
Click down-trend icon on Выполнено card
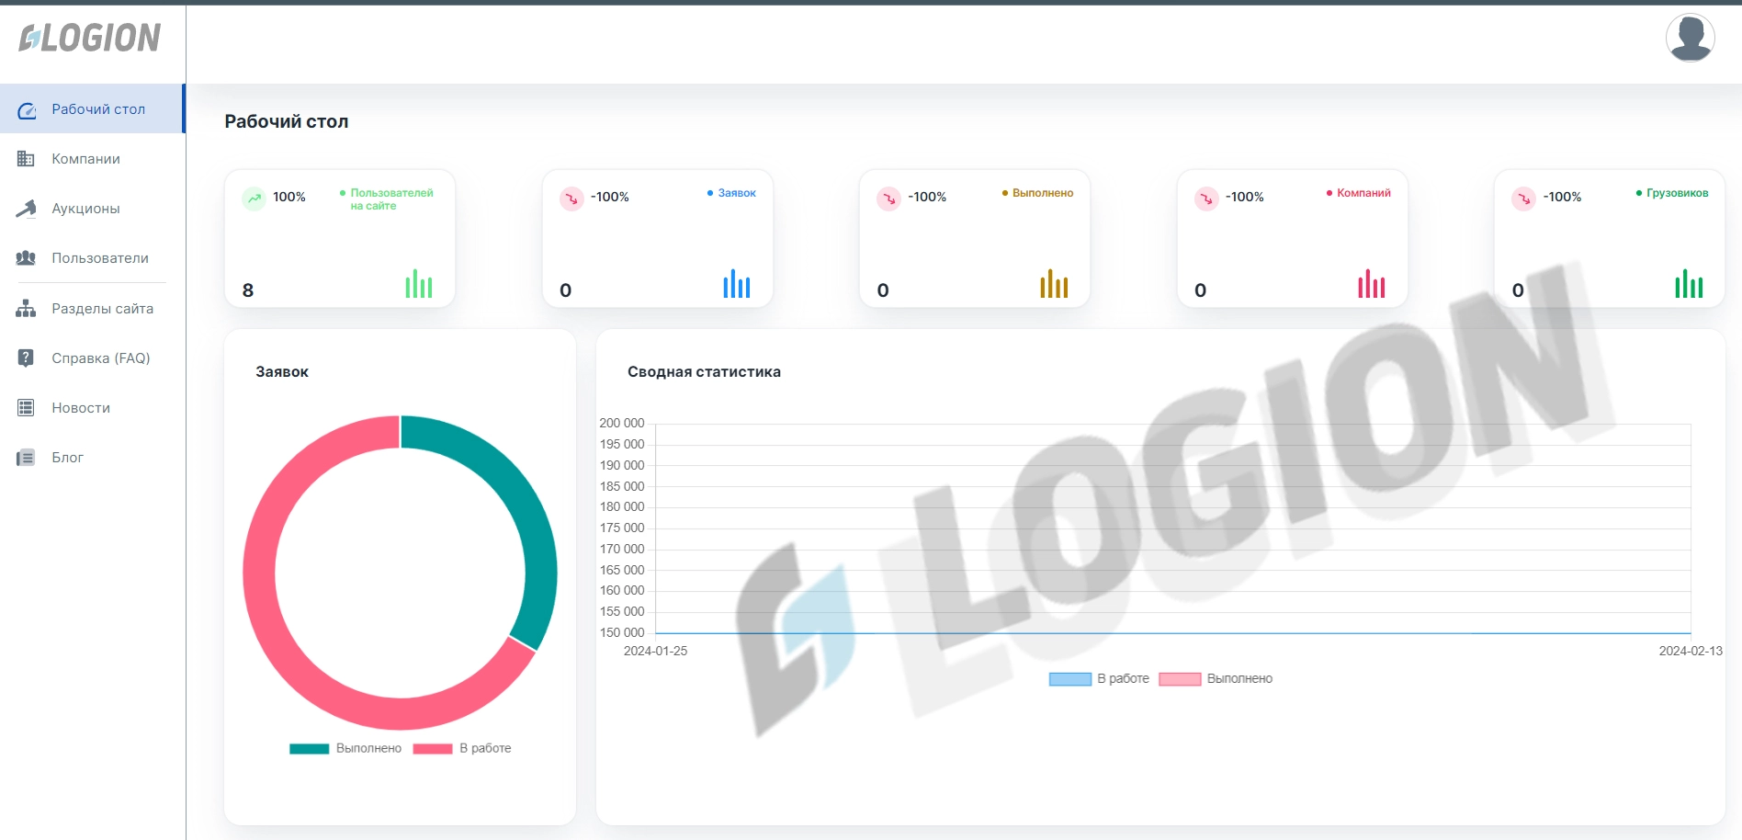(888, 199)
